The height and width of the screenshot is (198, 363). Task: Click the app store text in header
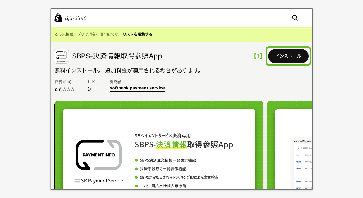tap(76, 18)
